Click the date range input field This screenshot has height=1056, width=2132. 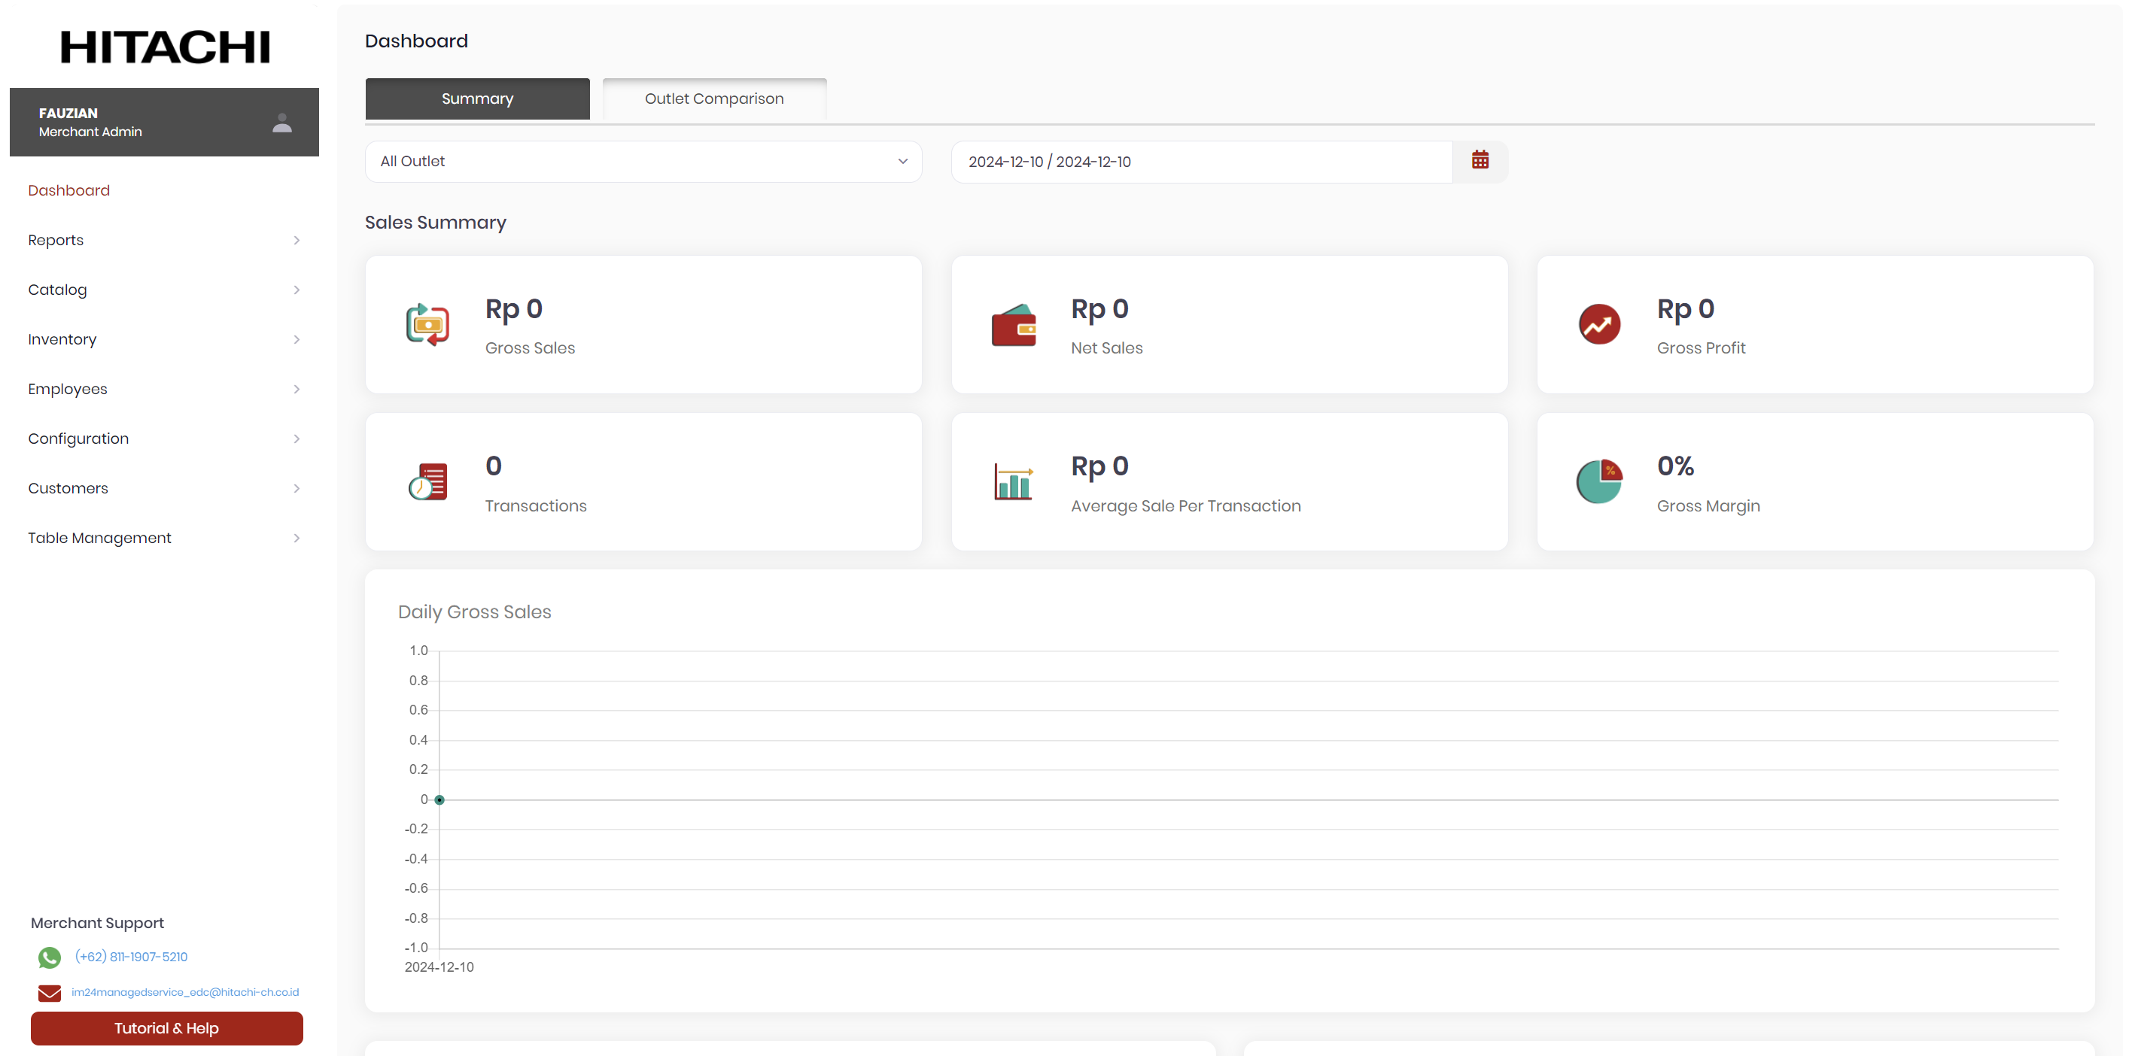coord(1200,161)
